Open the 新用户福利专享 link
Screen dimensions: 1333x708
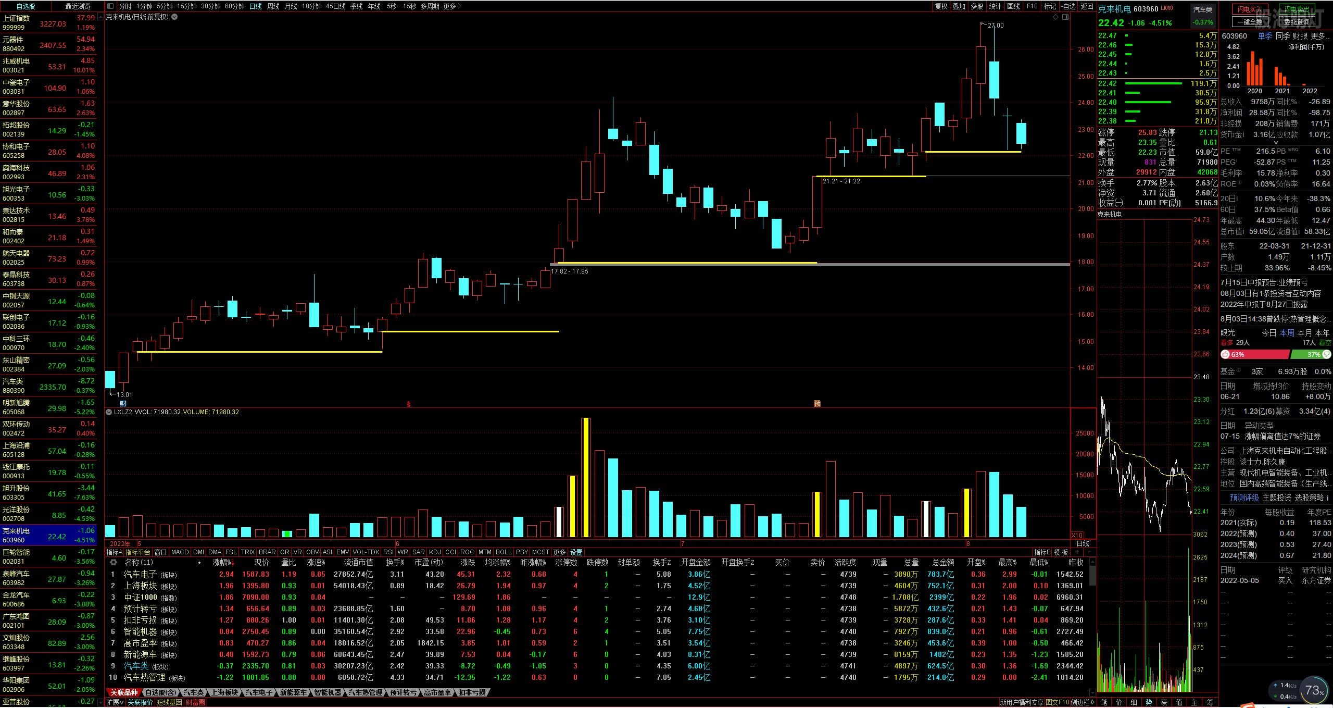[1021, 702]
